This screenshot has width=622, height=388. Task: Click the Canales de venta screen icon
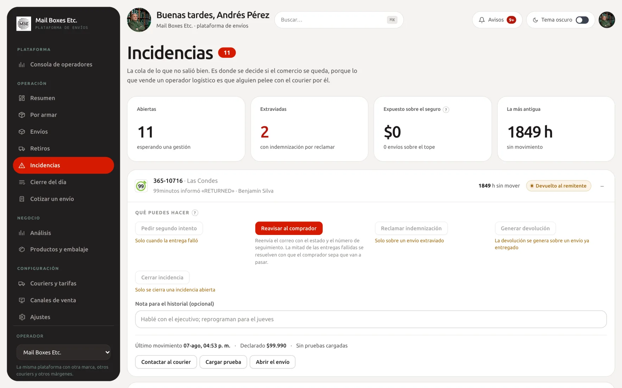(x=22, y=300)
